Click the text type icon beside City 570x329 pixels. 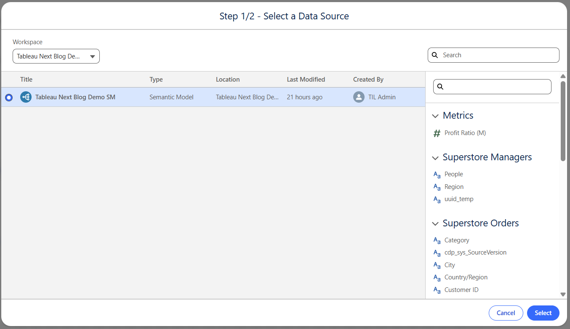click(x=437, y=265)
